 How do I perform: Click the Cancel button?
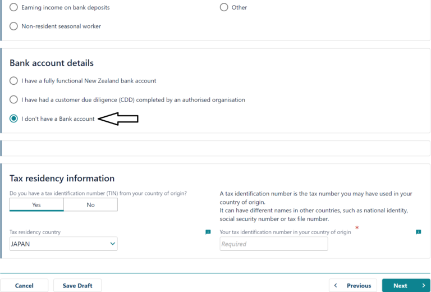(x=24, y=285)
